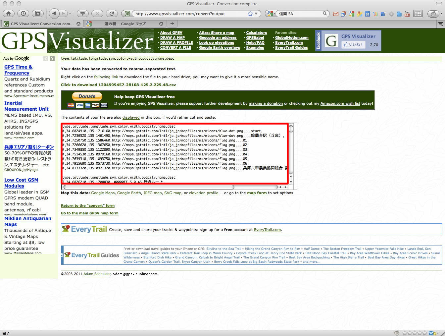Open the GPSBabel link
The image size is (445, 336).
click(255, 37)
